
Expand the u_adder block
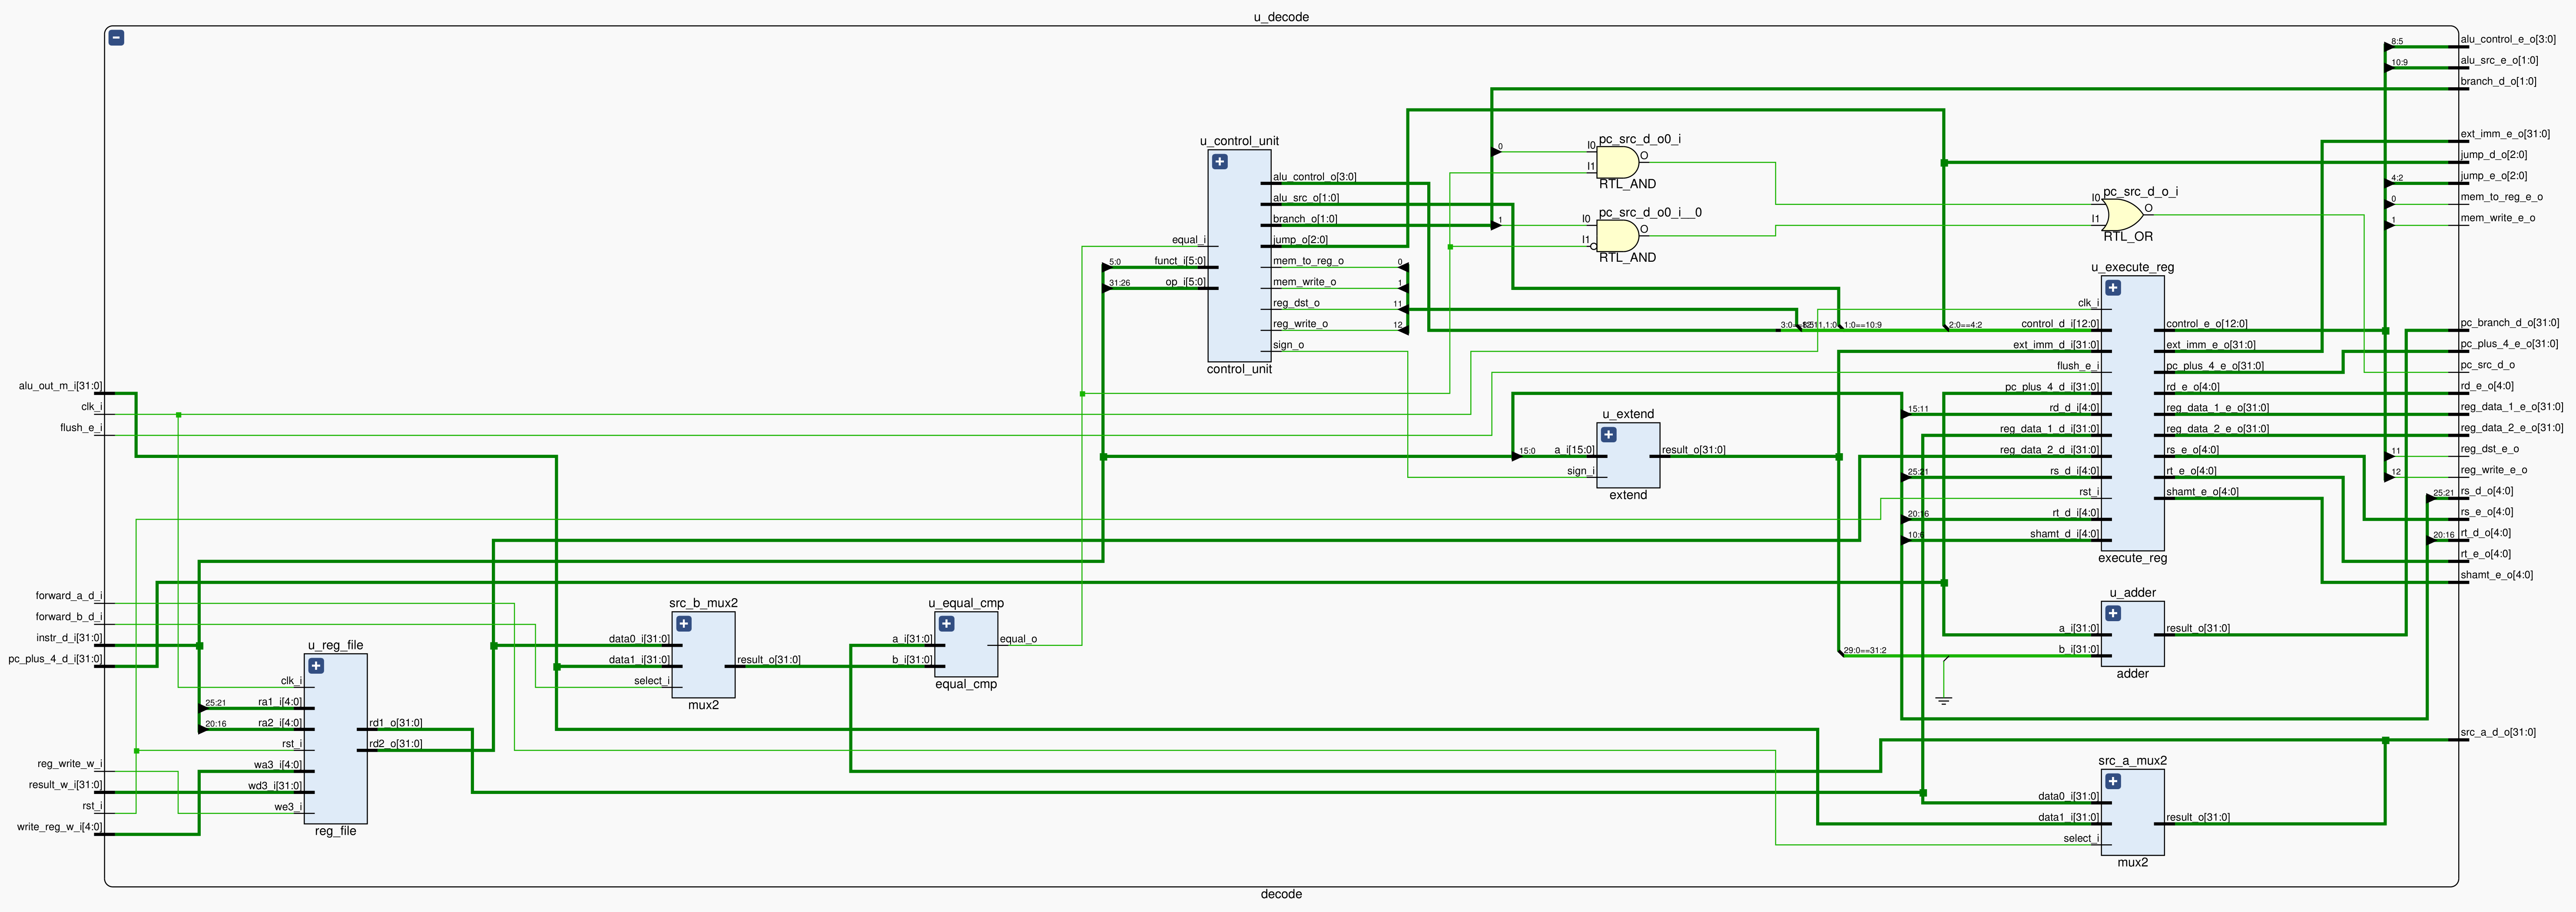pyautogui.click(x=2112, y=613)
